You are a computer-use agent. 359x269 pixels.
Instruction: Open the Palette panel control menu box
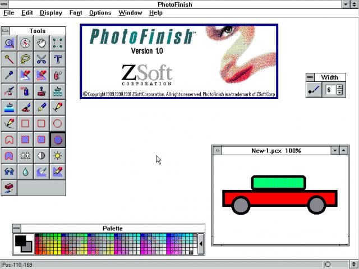(x=17, y=228)
